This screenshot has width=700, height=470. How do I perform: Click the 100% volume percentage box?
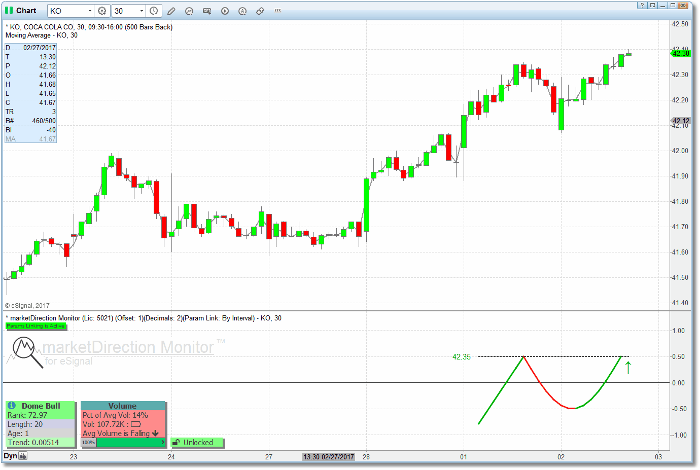point(88,443)
